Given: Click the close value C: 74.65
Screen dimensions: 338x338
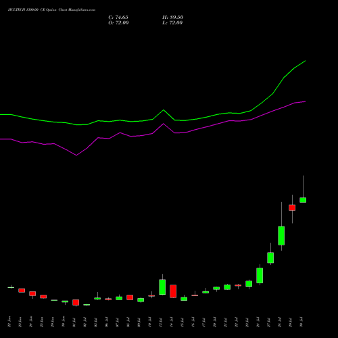Looking at the screenshot, I should [118, 18].
